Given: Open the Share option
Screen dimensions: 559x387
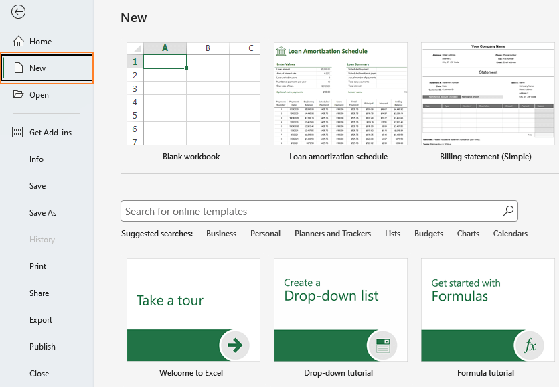Looking at the screenshot, I should coord(47,293).
